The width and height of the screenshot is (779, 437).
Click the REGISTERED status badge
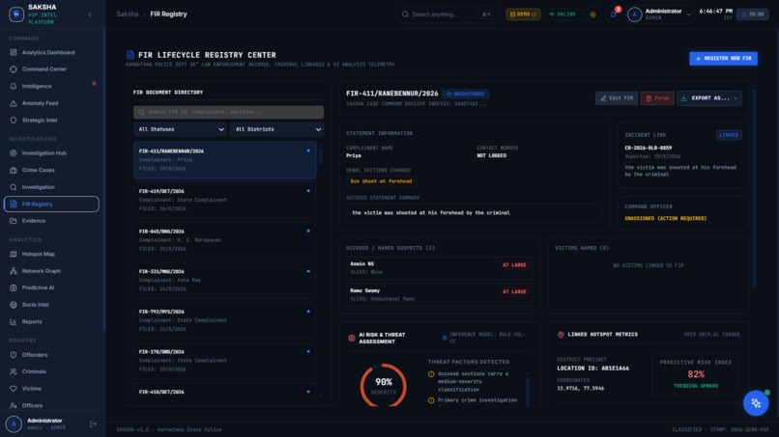click(466, 94)
